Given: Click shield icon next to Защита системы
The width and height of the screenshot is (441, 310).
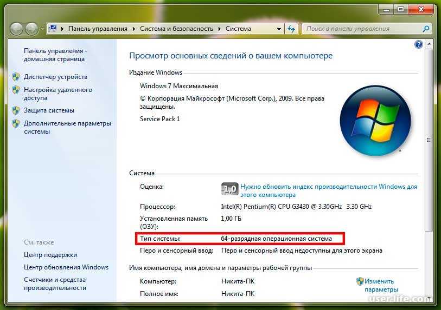Looking at the screenshot, I should pyautogui.click(x=16, y=110).
